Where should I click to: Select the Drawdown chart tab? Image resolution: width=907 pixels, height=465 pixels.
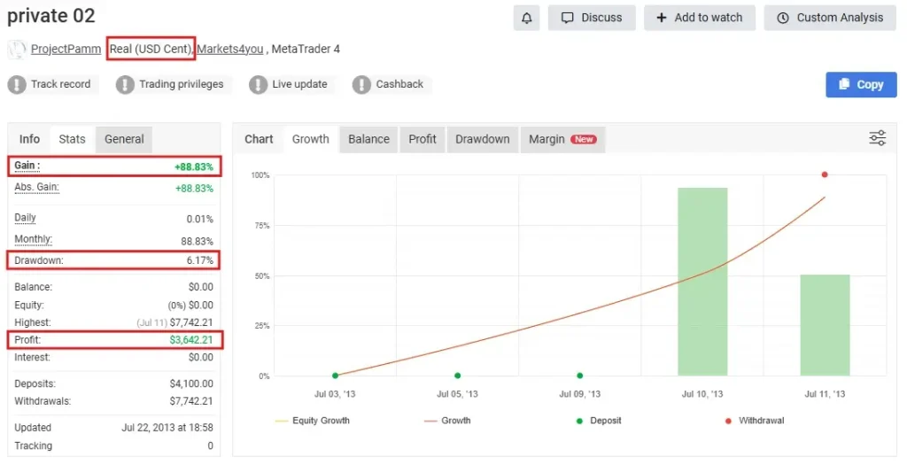pos(482,139)
